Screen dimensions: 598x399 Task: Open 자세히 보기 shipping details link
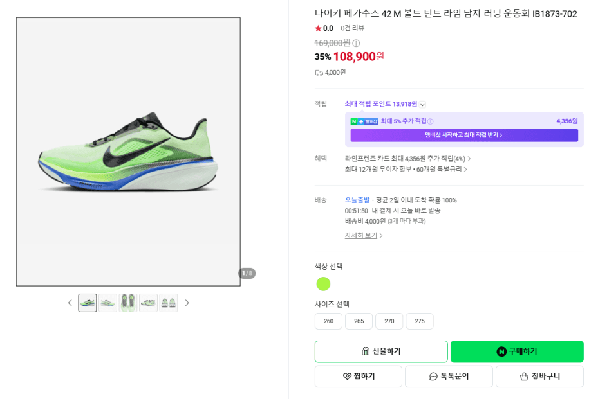pos(364,235)
